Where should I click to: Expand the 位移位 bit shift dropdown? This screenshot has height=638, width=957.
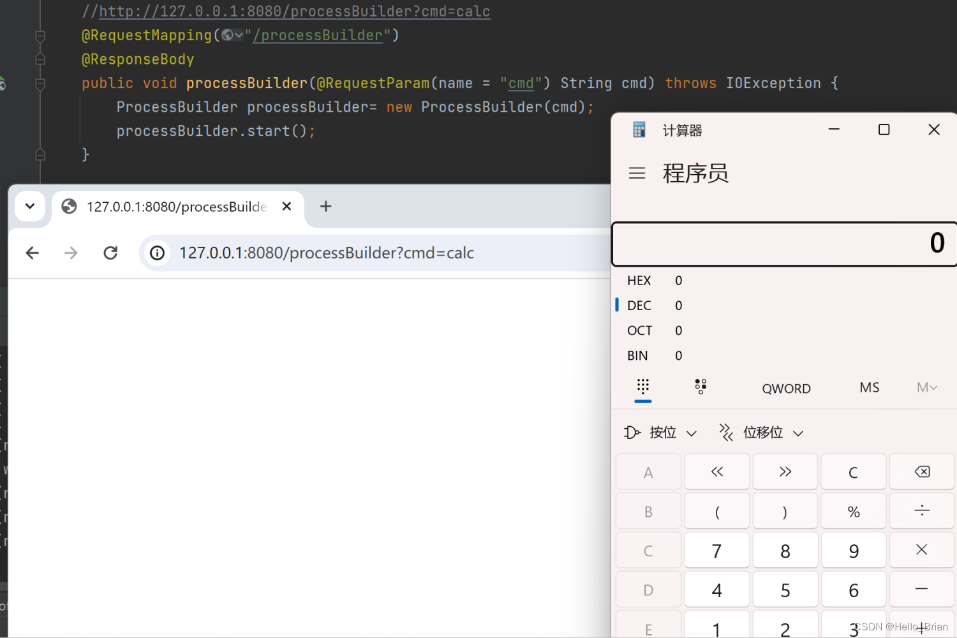(x=761, y=433)
